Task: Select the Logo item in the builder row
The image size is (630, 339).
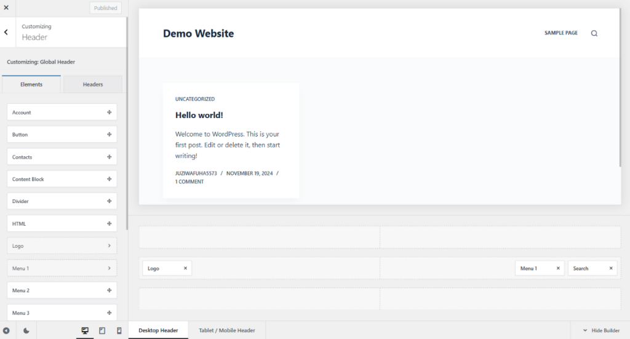Action: tap(167, 268)
